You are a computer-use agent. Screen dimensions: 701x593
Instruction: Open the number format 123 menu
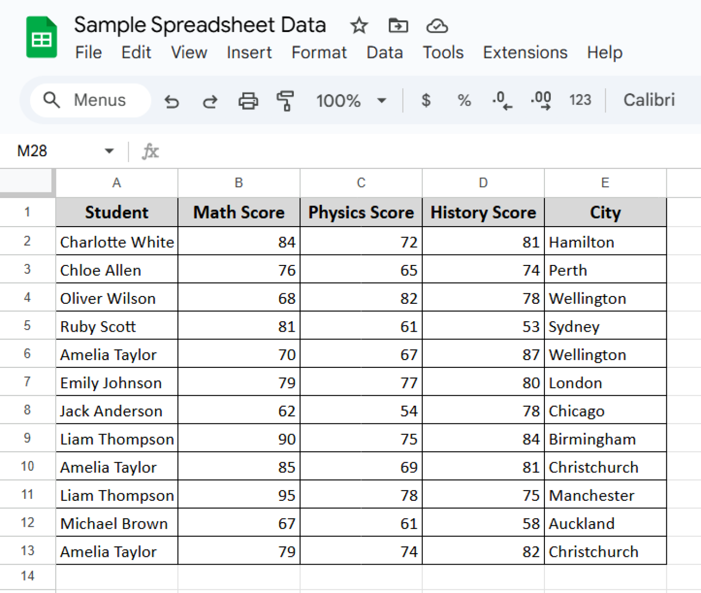[580, 101]
